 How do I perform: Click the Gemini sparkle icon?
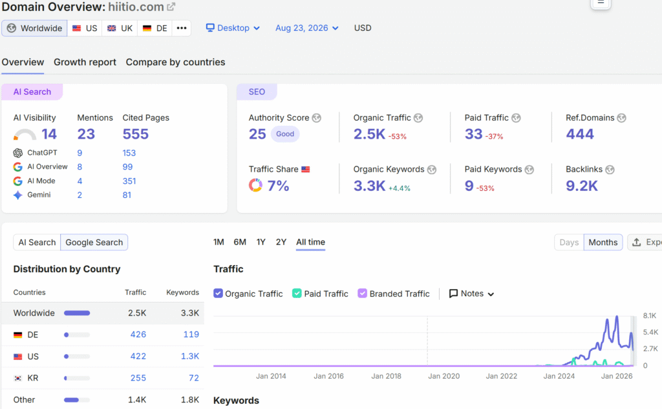tap(17, 195)
